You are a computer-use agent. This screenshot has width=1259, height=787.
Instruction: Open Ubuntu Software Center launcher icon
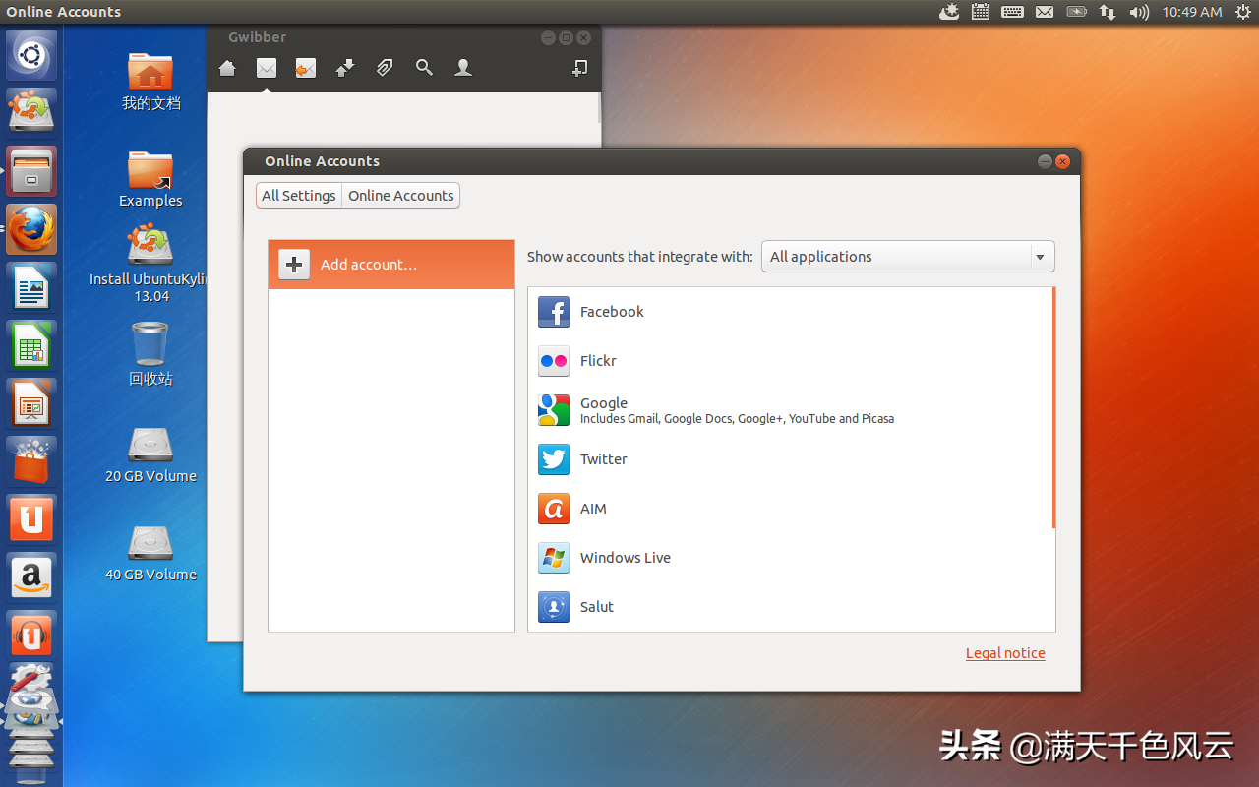pyautogui.click(x=31, y=461)
